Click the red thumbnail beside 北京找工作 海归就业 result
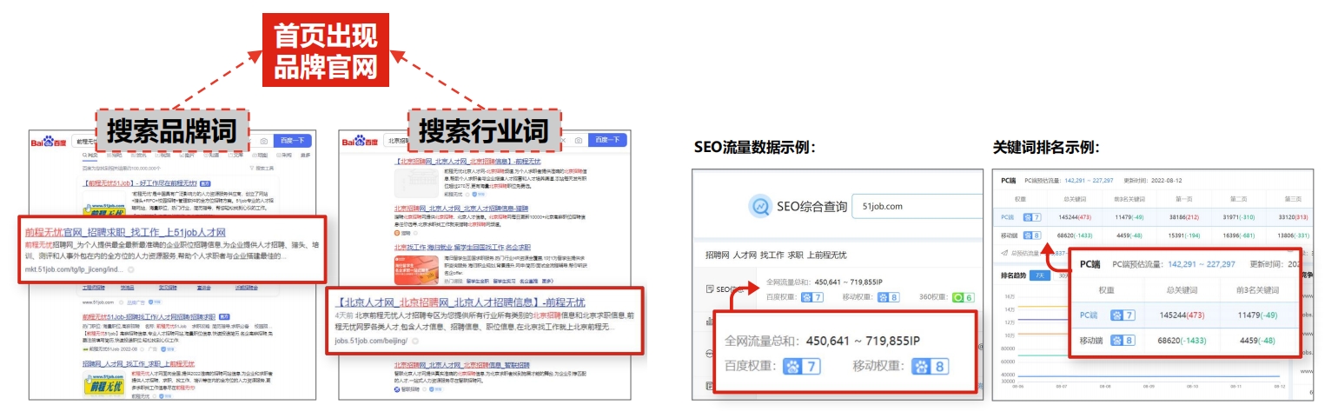This screenshot has width=1338, height=418. tap(416, 269)
